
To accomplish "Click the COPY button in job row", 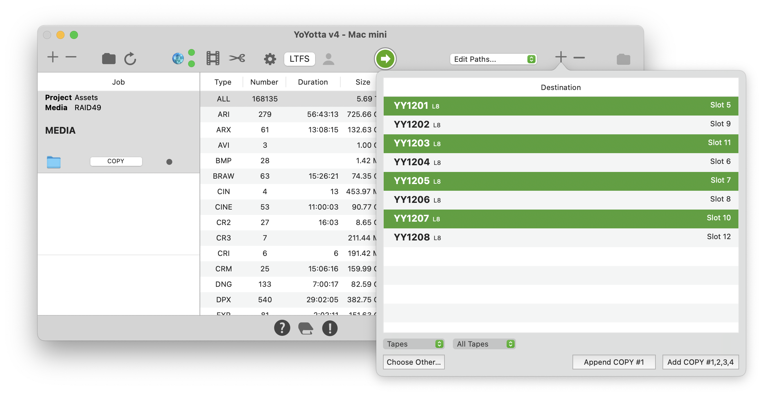I will pyautogui.click(x=116, y=161).
